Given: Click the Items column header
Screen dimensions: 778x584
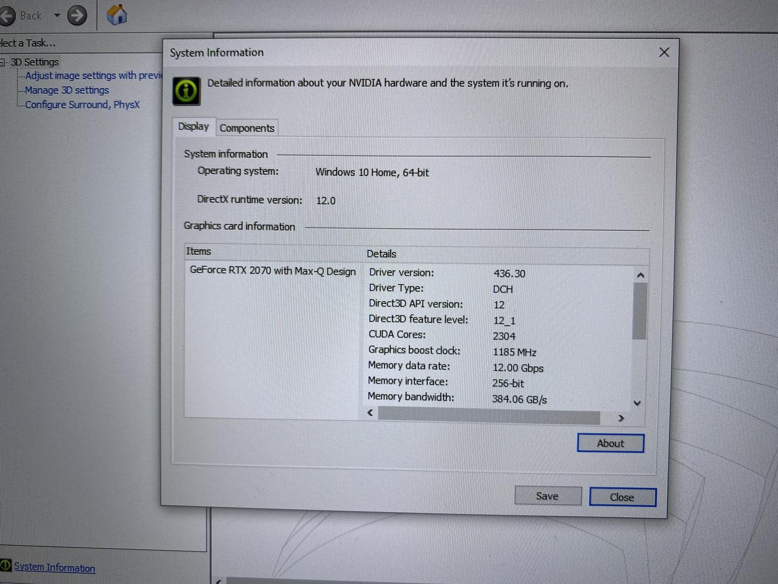Looking at the screenshot, I should (198, 251).
